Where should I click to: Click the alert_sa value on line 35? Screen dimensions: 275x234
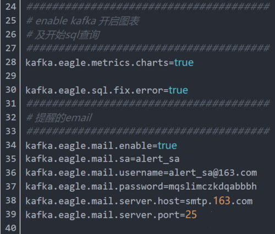[157, 159]
